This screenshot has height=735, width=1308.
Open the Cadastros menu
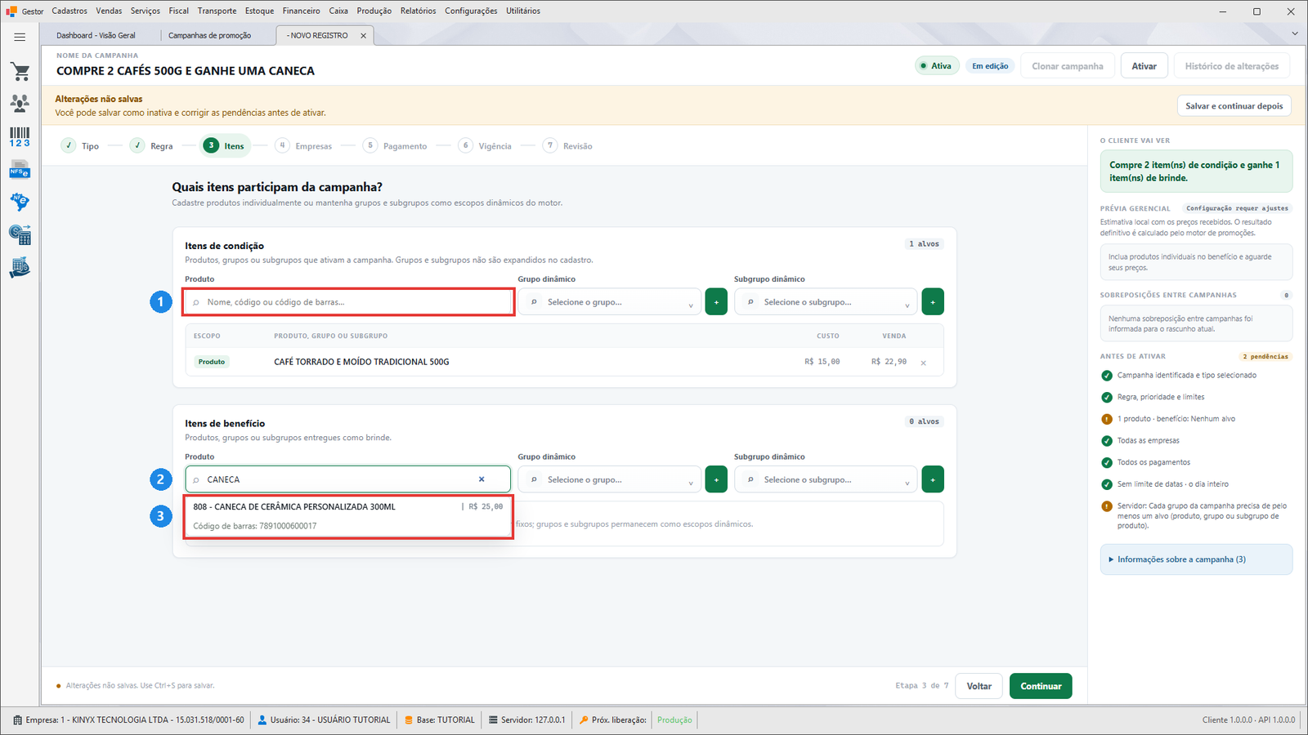click(x=69, y=11)
